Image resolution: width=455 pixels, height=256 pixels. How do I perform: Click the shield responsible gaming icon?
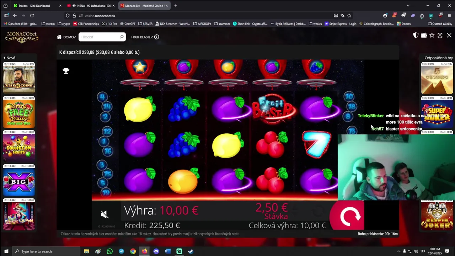[416, 35]
